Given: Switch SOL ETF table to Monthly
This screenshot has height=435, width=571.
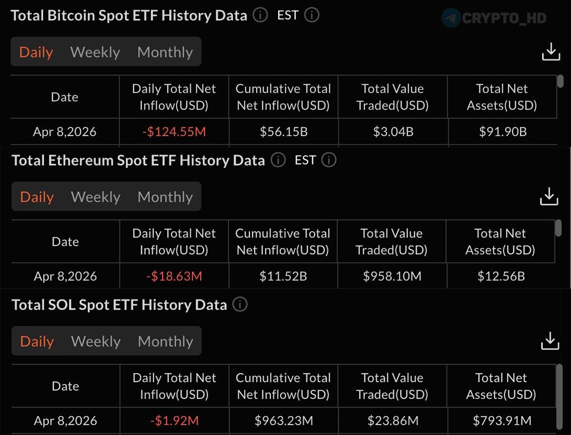Looking at the screenshot, I should point(166,341).
